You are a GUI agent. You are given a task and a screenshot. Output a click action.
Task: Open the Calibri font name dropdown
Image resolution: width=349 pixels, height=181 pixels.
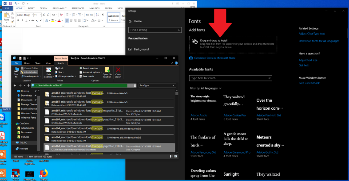pyautogui.click(x=32, y=15)
